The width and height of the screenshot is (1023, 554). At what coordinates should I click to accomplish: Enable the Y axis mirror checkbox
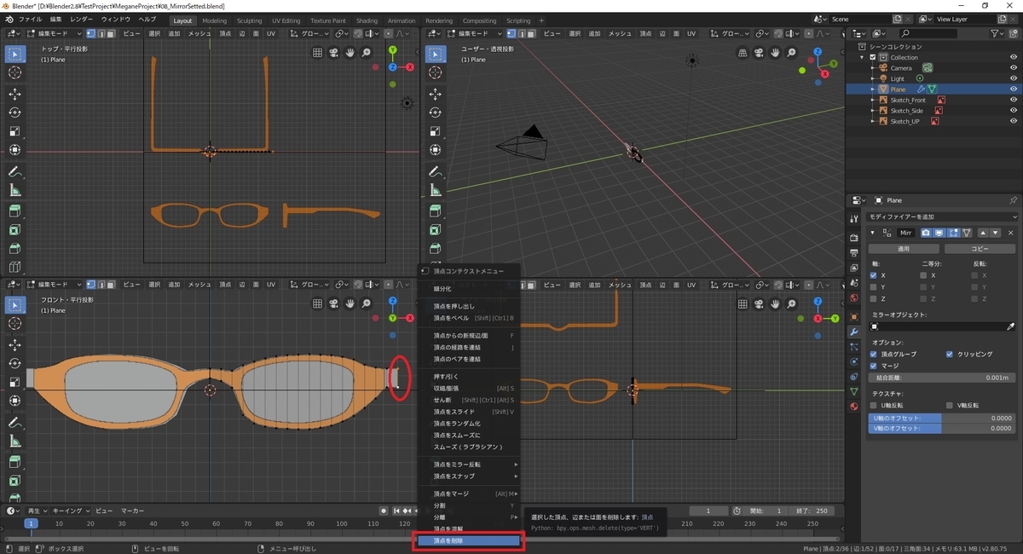click(x=873, y=287)
